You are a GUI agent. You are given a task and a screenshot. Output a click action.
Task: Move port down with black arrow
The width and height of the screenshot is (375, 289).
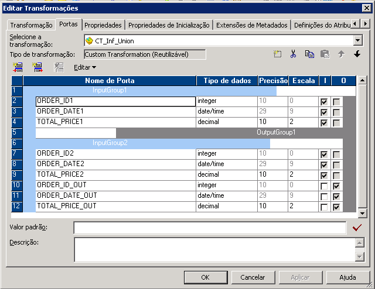click(357, 54)
